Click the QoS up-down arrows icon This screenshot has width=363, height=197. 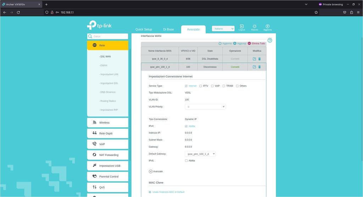94,187
